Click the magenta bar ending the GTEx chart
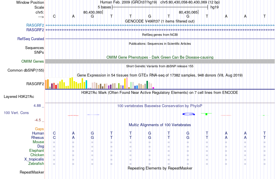This screenshot has height=179, width=275. [153, 88]
